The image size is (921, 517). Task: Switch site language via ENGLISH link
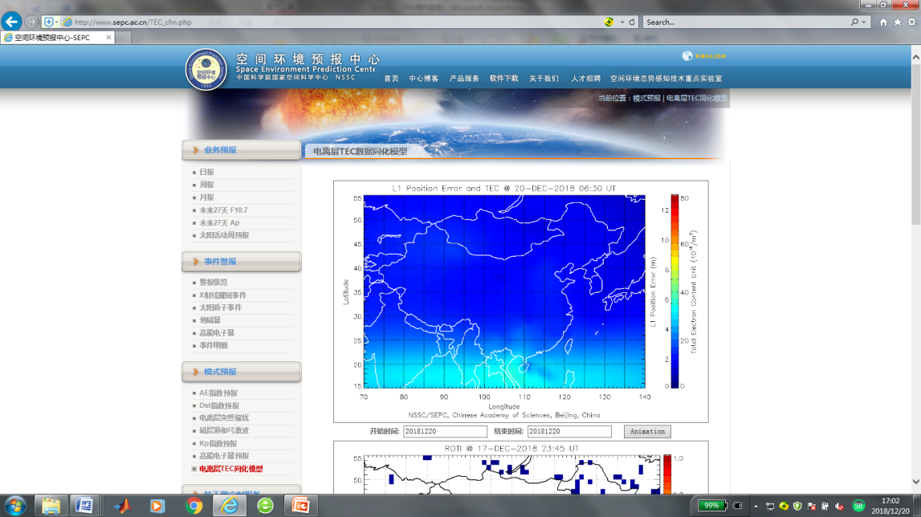coord(710,56)
